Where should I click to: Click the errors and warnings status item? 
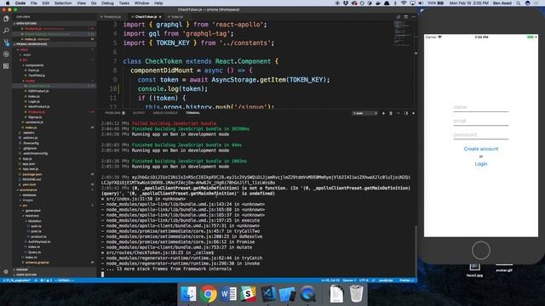pyautogui.click(x=46, y=280)
